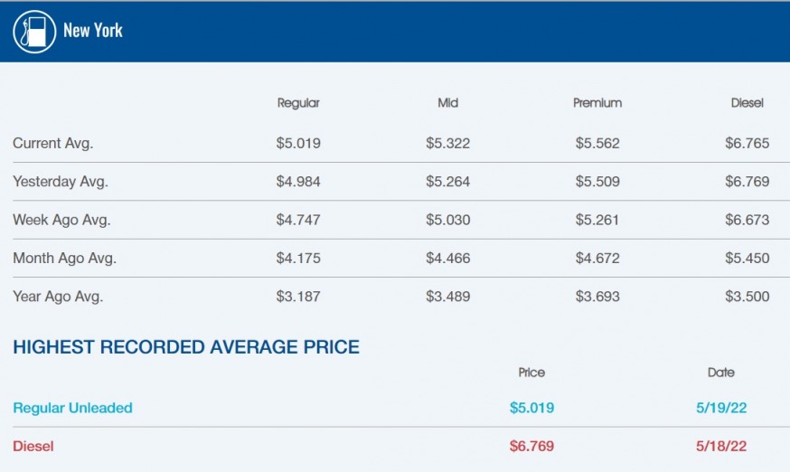Screen dimensions: 790x472
Task: Select the Regular column header
Action: pos(298,103)
